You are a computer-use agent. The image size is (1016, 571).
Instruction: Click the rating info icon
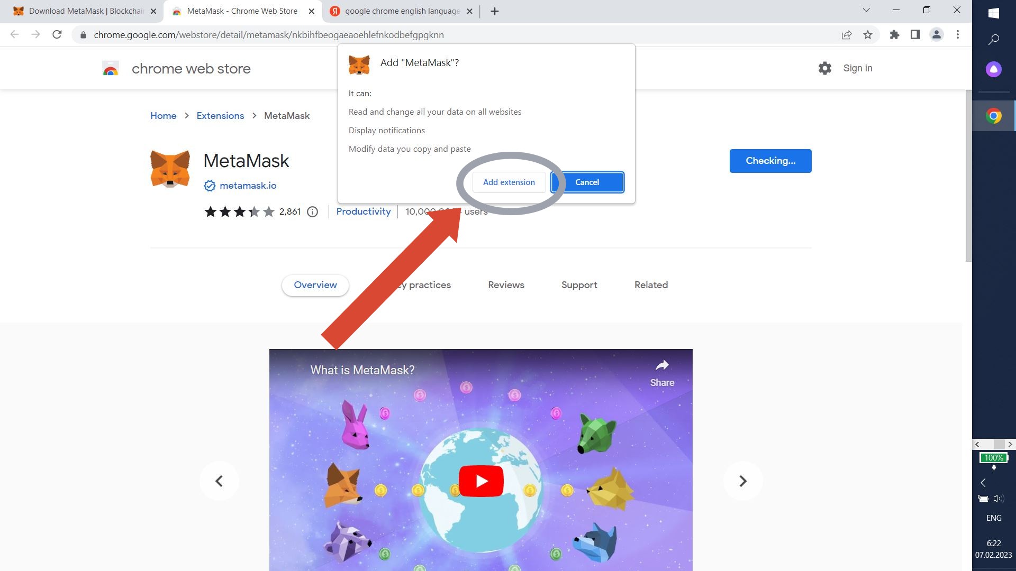(x=313, y=212)
